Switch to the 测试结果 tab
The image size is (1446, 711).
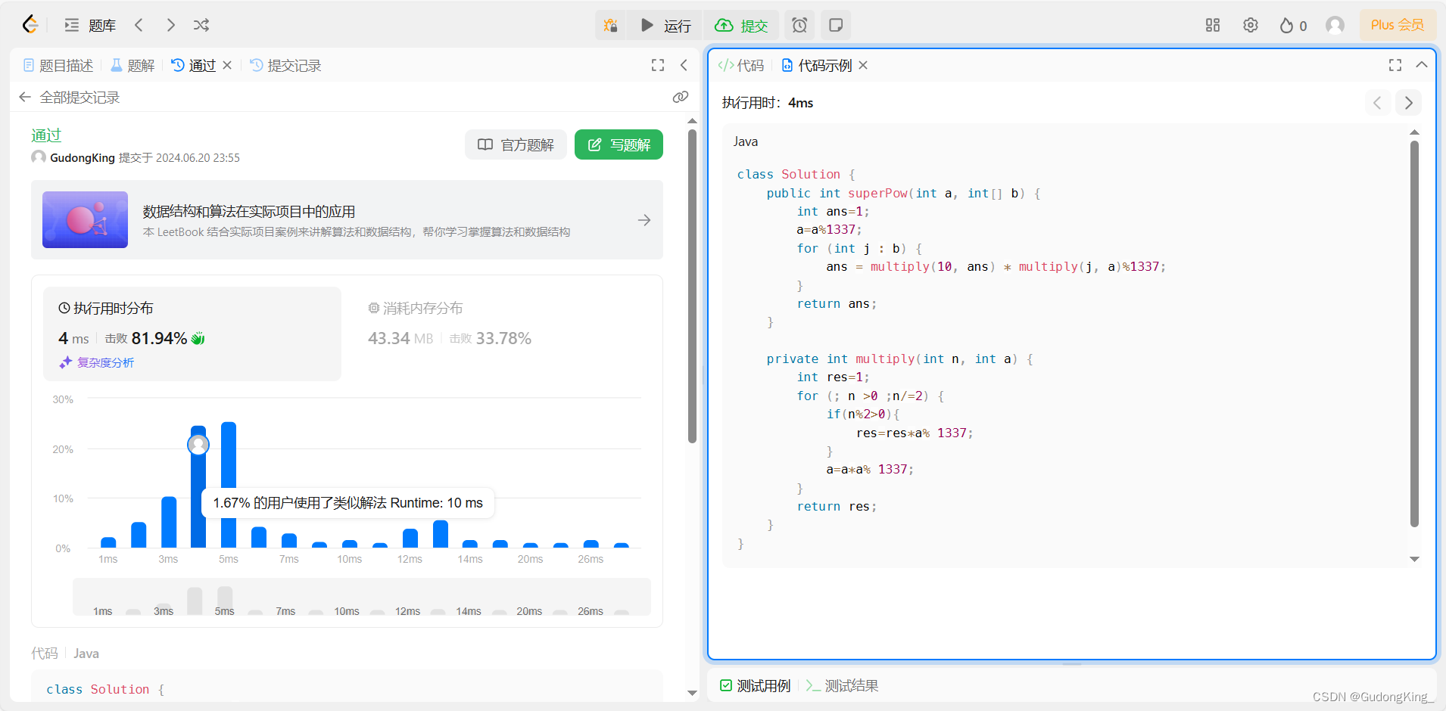[x=850, y=685]
